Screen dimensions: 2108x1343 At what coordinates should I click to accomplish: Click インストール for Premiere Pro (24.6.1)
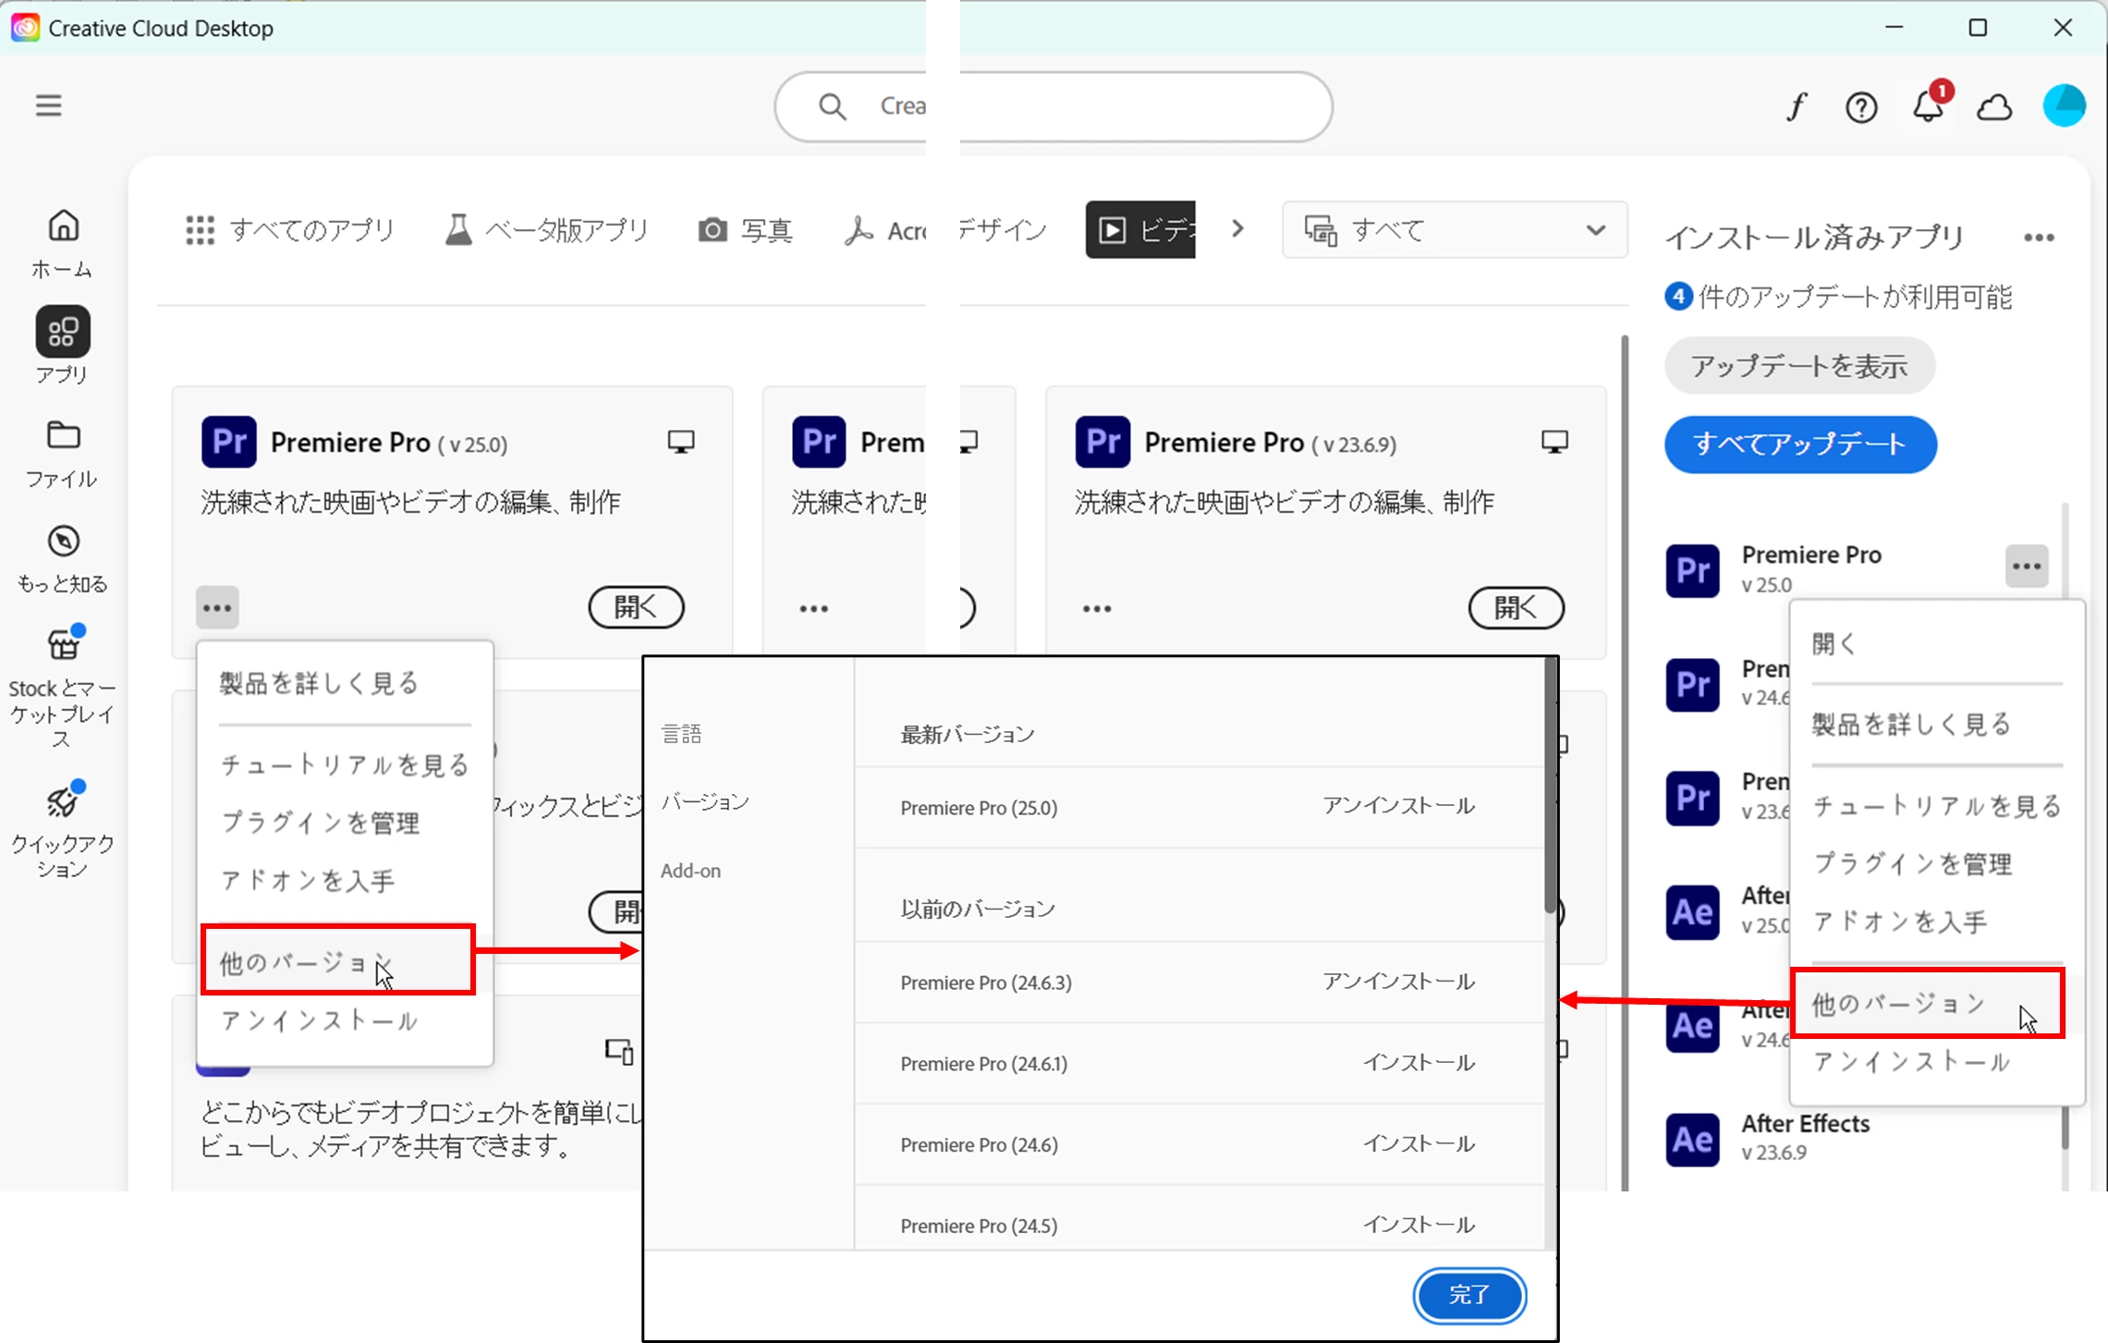[1419, 1063]
